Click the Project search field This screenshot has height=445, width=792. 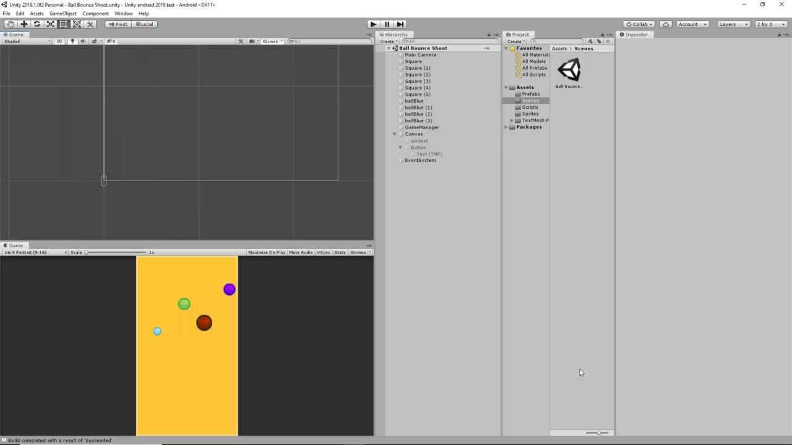pyautogui.click(x=557, y=41)
